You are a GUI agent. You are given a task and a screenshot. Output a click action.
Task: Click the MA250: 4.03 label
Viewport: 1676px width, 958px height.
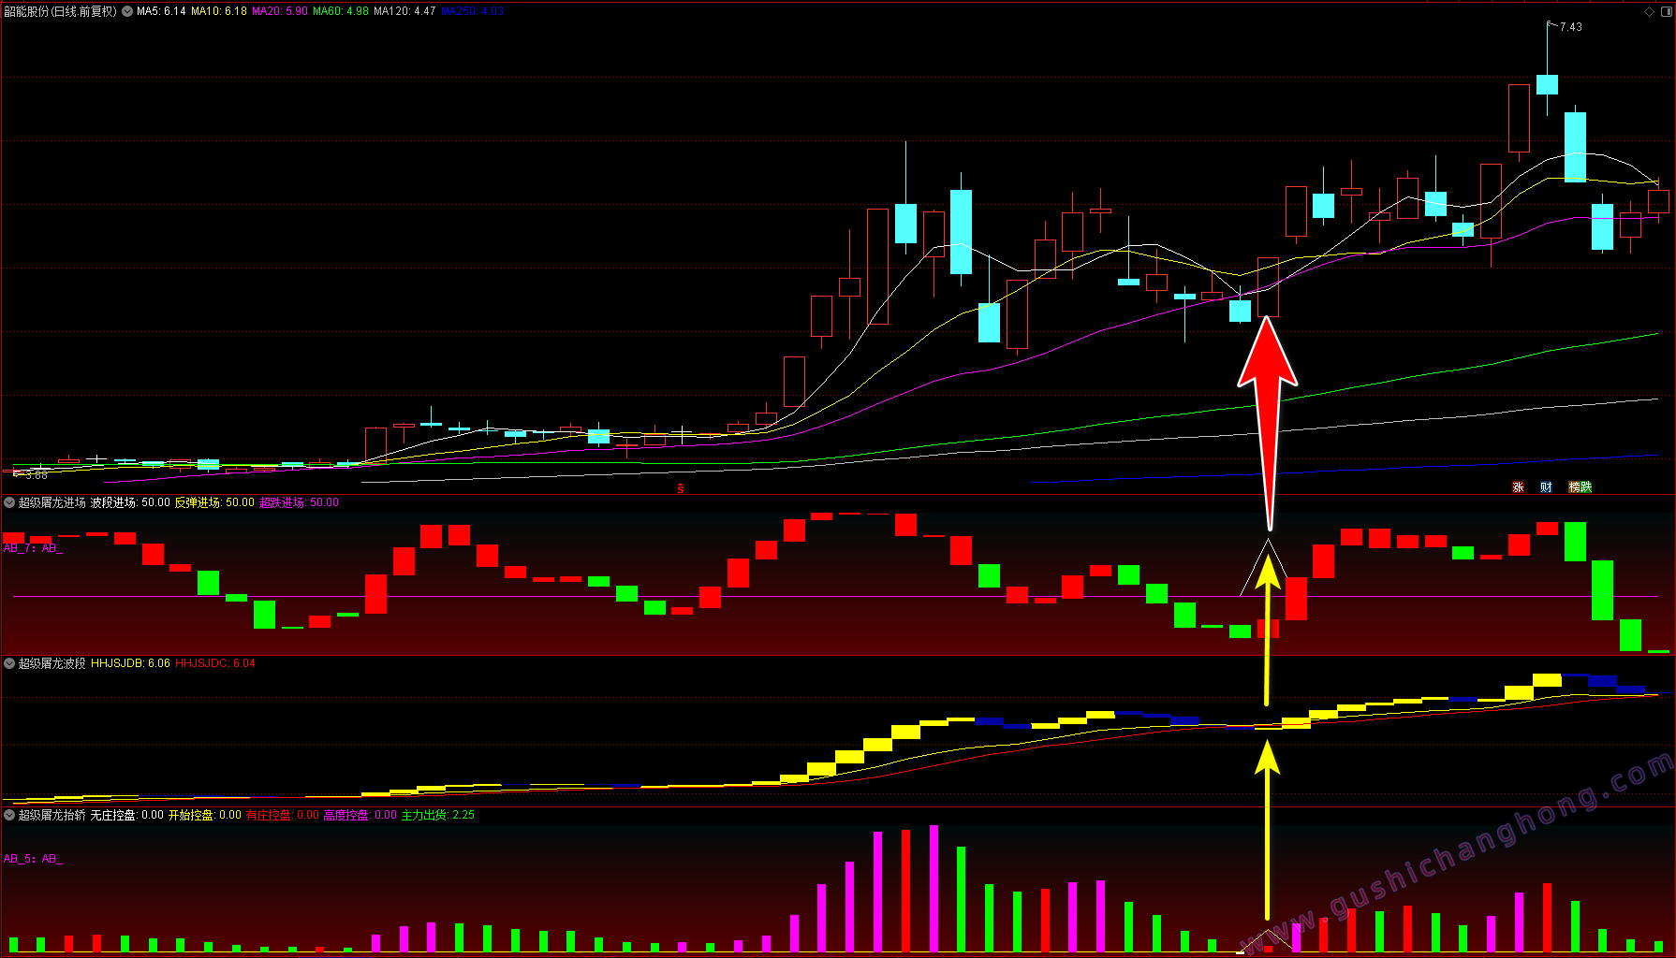pyautogui.click(x=472, y=11)
